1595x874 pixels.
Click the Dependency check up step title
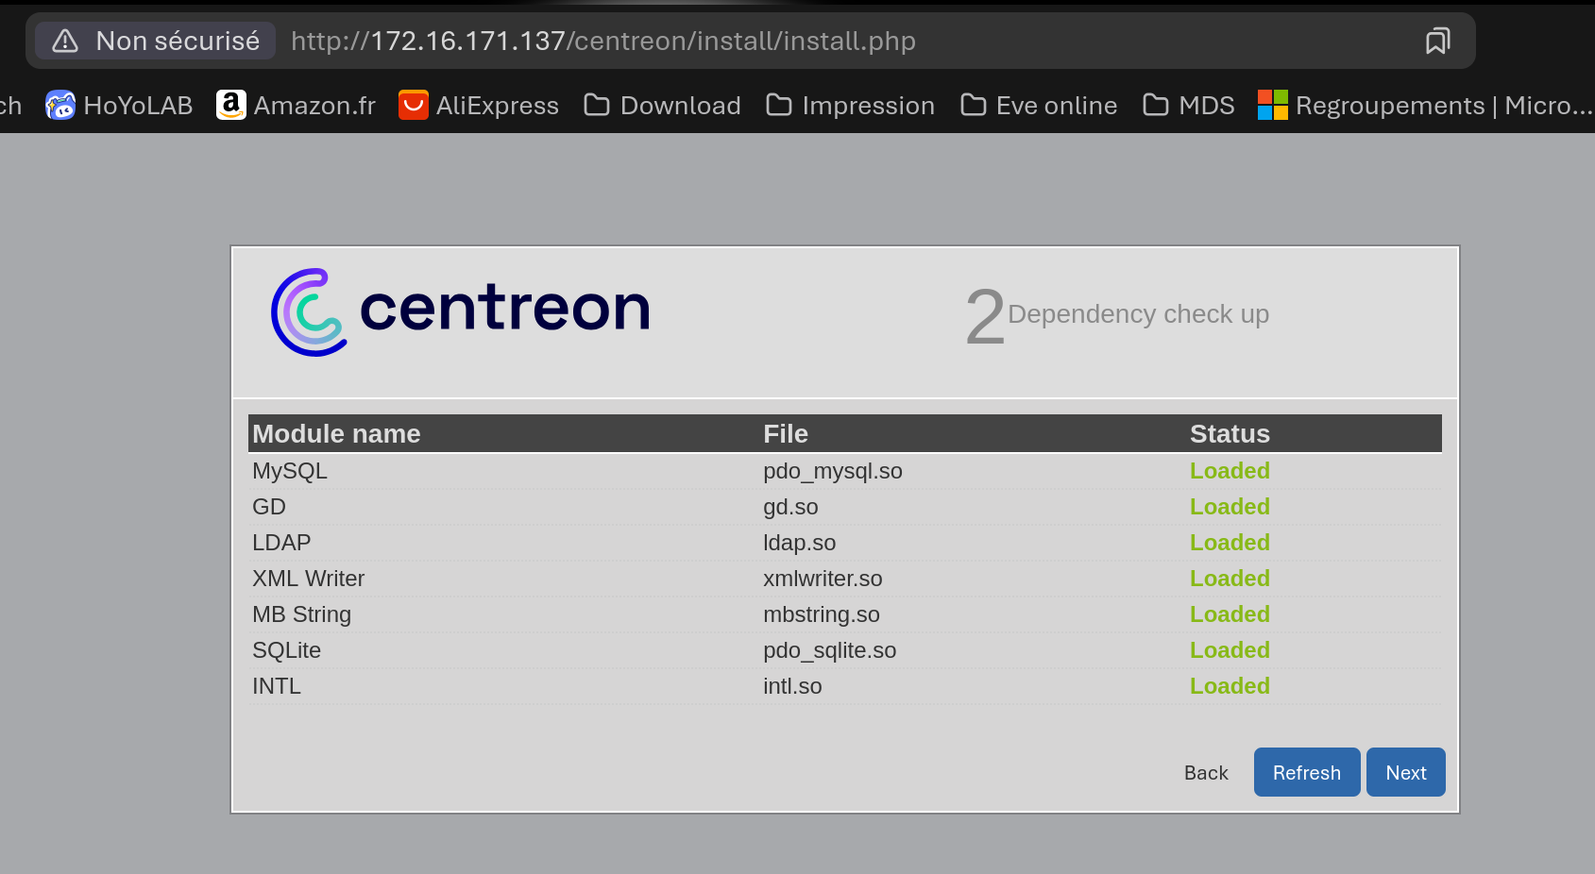coord(1138,314)
